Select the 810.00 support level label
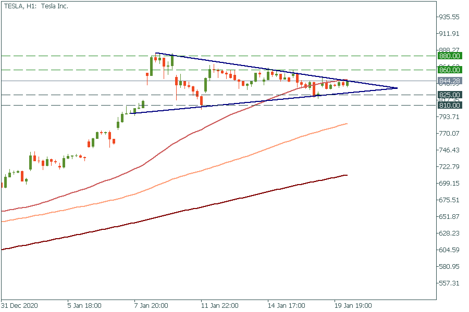This screenshot has width=469, height=312. tap(449, 105)
